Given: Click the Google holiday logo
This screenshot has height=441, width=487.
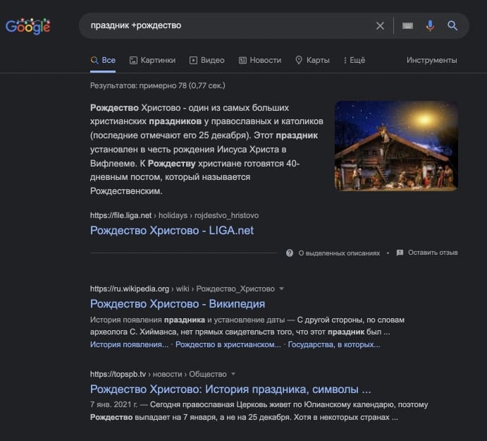Looking at the screenshot, I should [x=28, y=26].
